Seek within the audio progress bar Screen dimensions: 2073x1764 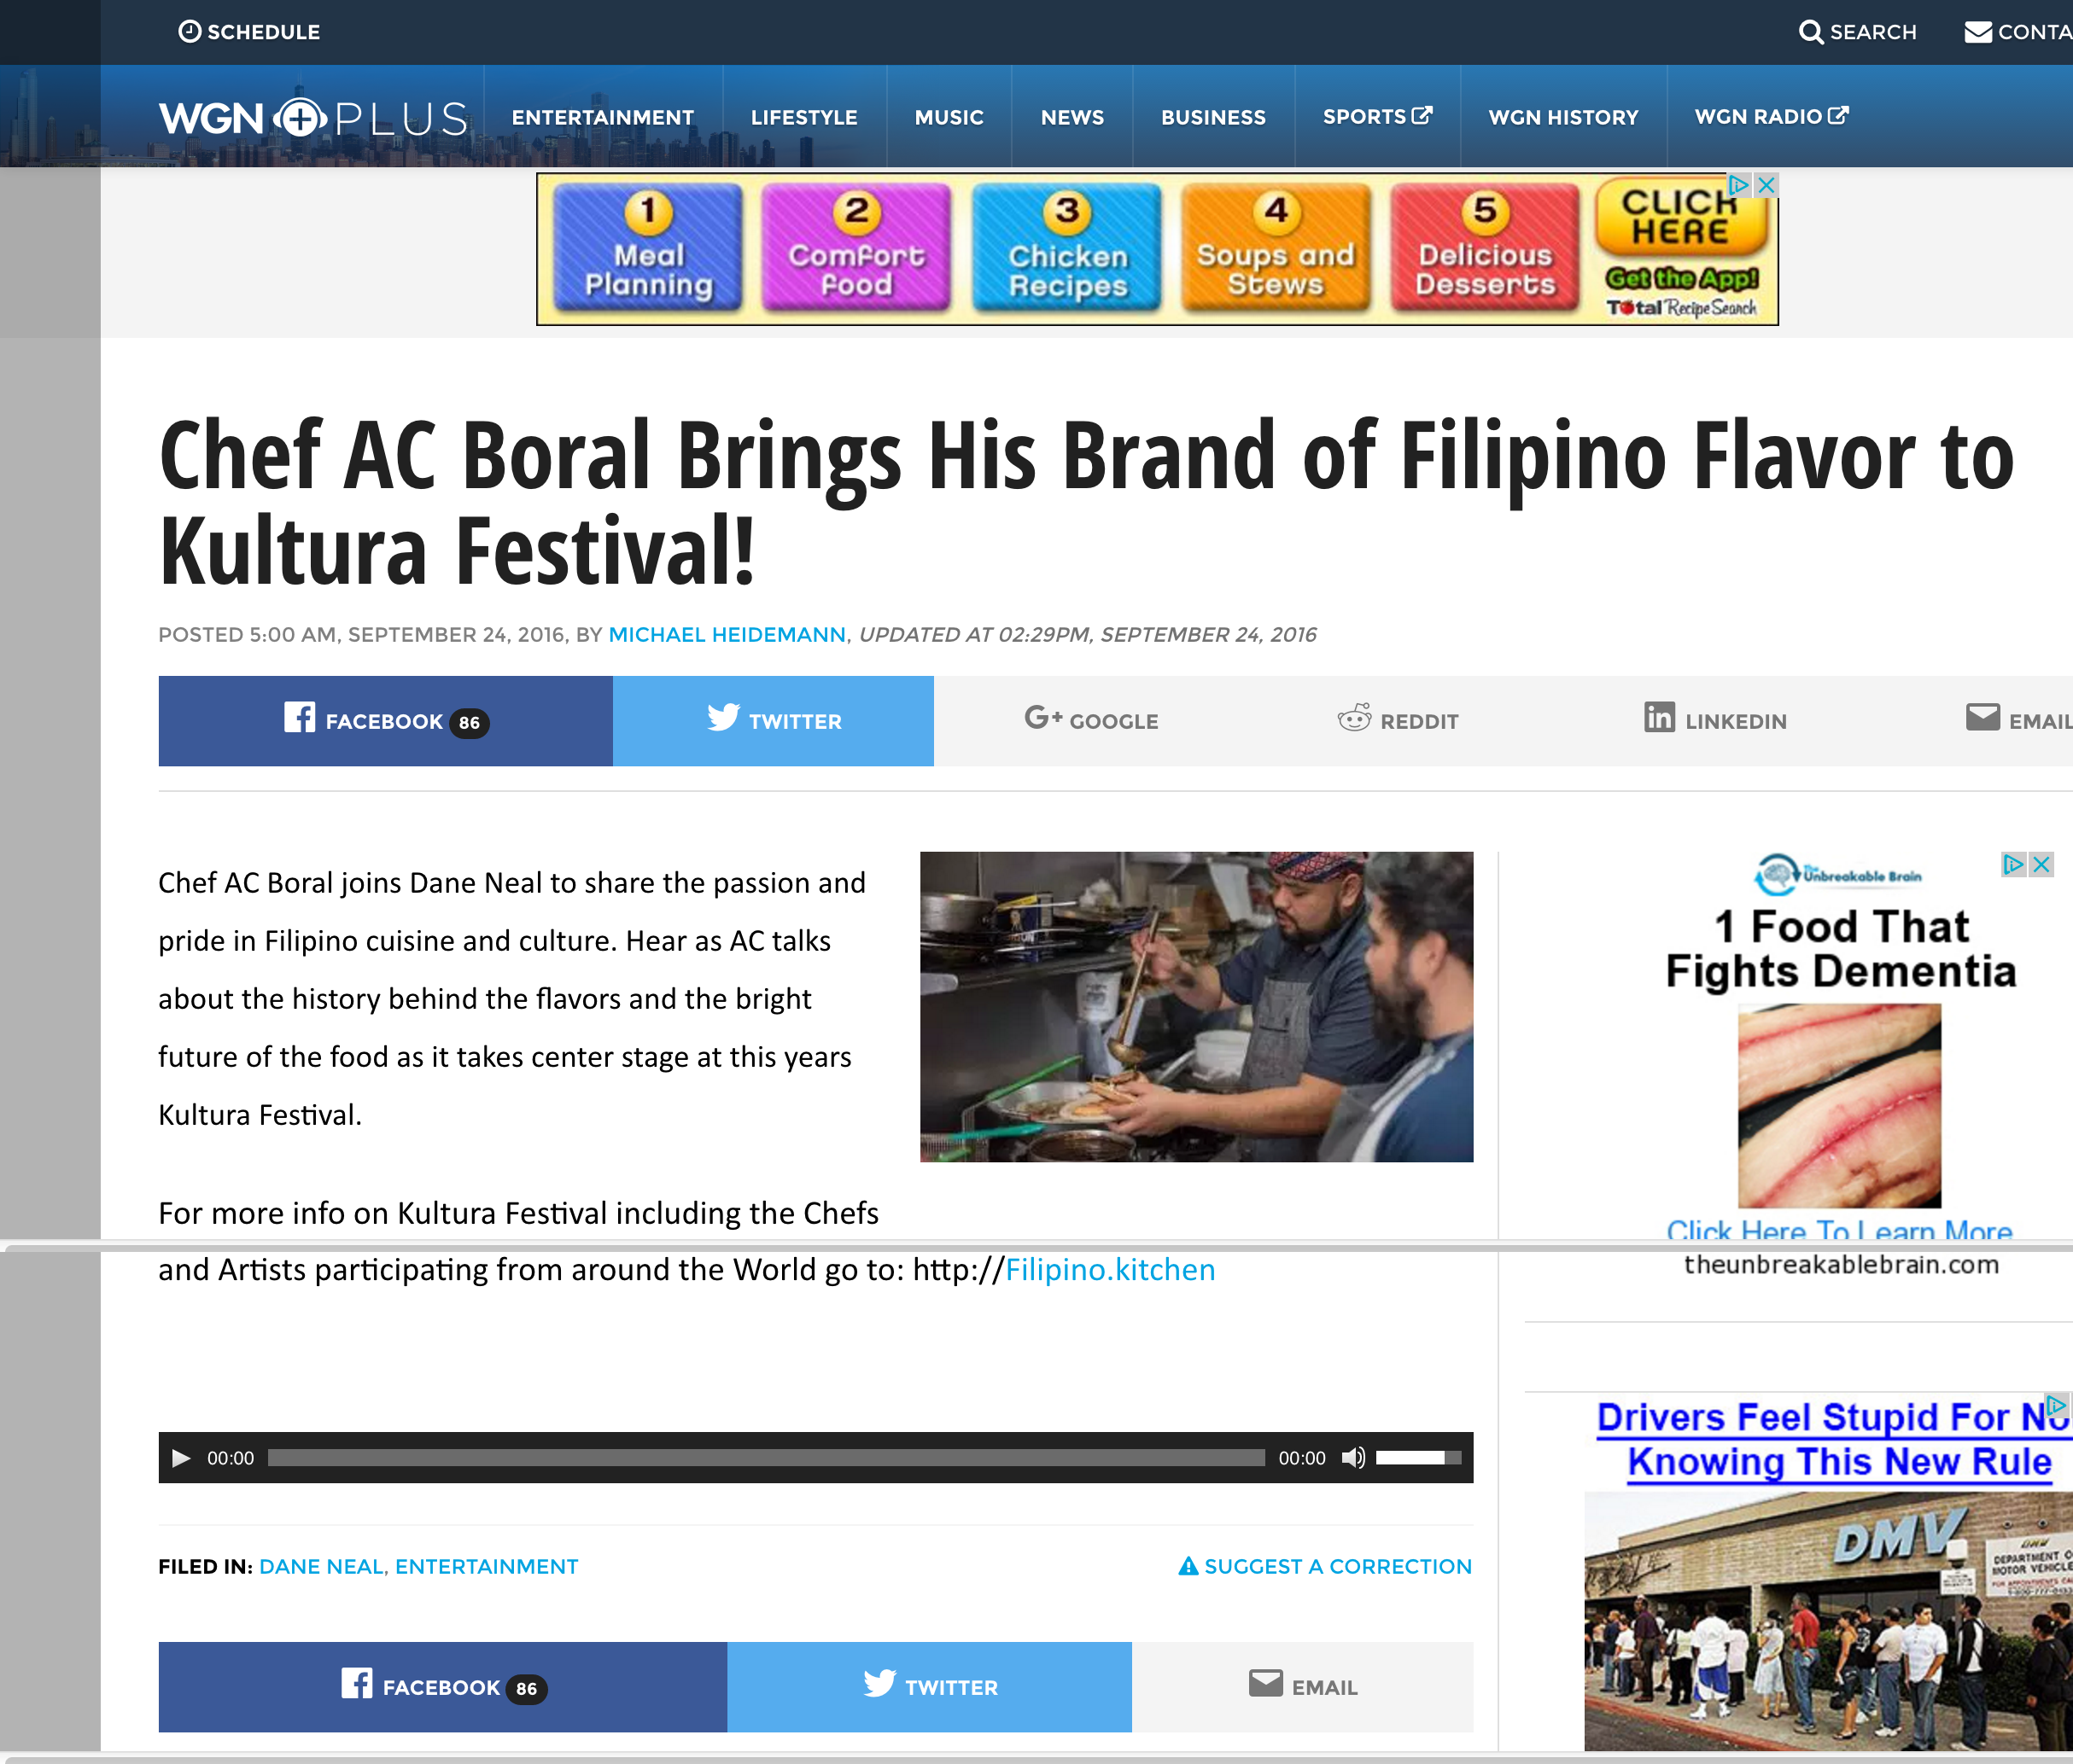(765, 1458)
